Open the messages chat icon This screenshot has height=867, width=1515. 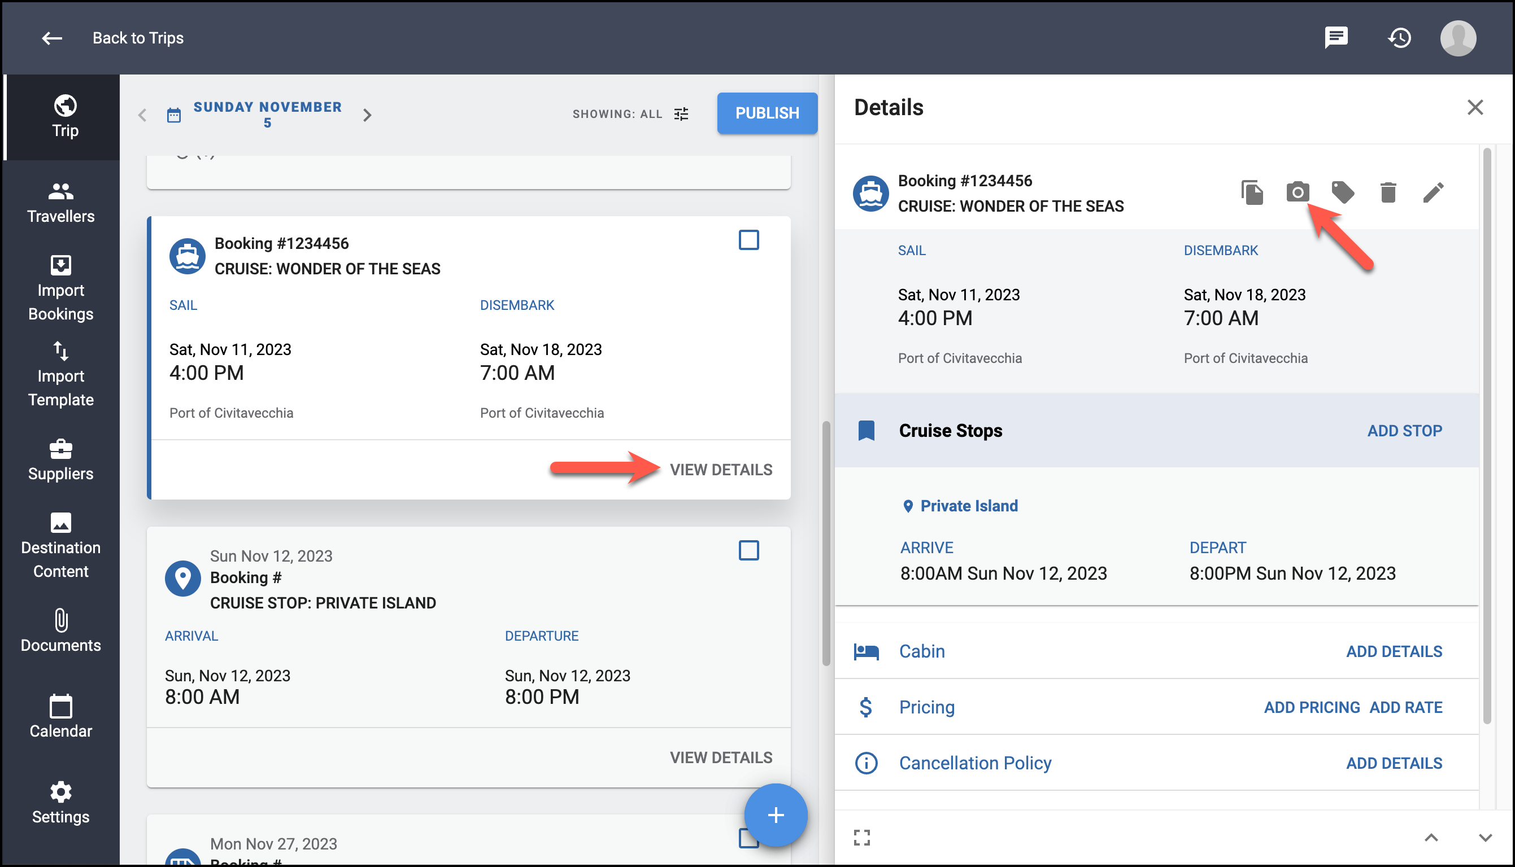tap(1336, 38)
